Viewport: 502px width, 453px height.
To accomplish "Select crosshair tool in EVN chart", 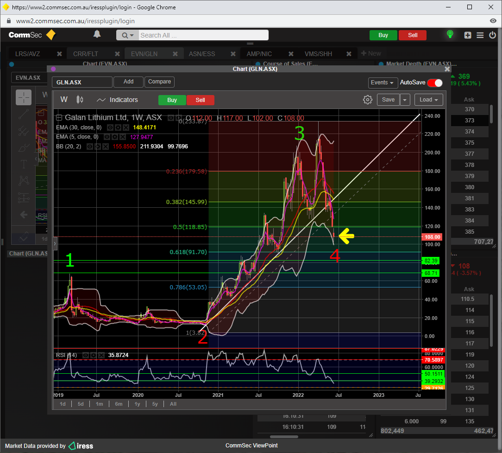I will (x=24, y=97).
